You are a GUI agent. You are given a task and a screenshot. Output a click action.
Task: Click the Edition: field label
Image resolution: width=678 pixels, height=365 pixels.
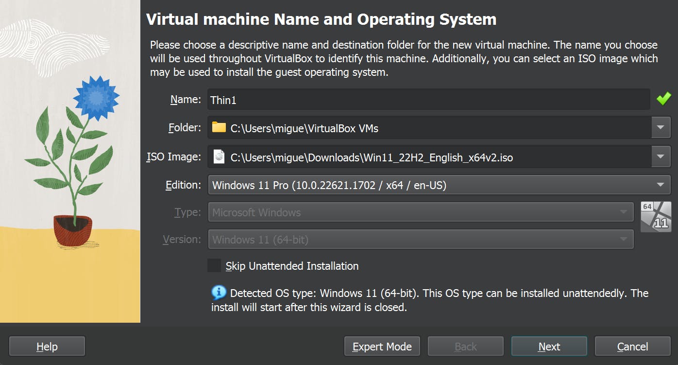(x=183, y=185)
